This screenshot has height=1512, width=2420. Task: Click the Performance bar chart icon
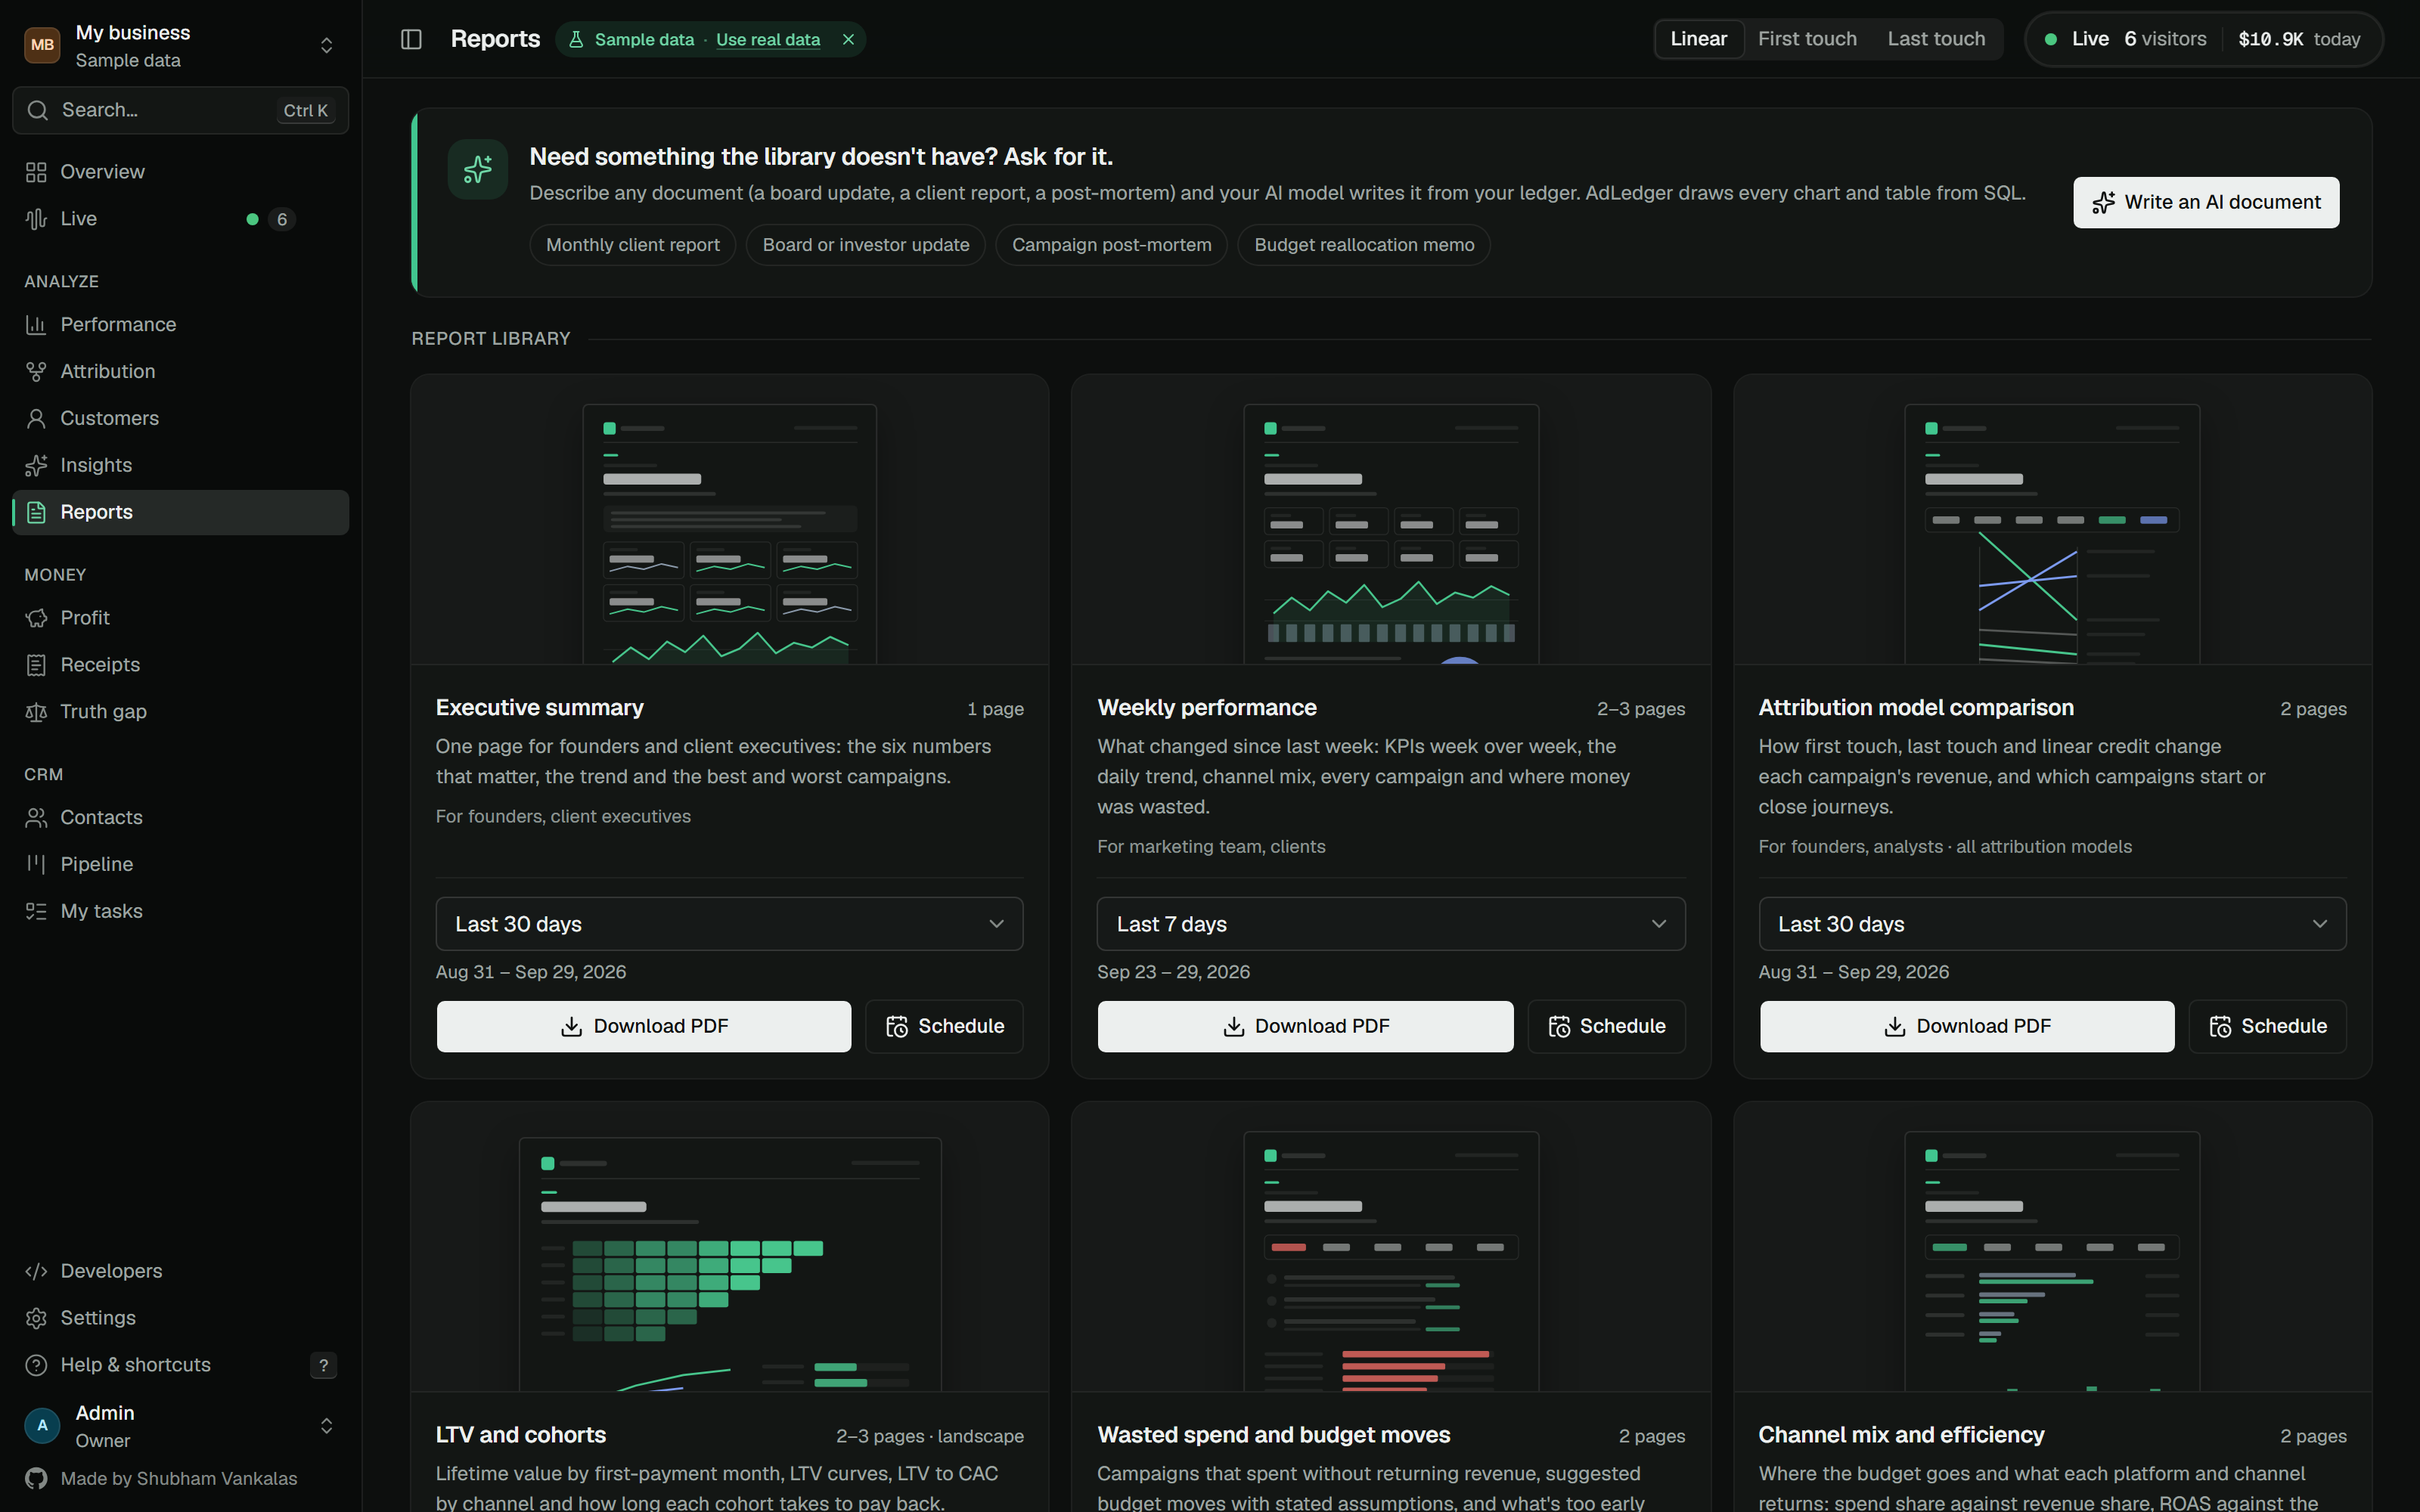tap(36, 325)
